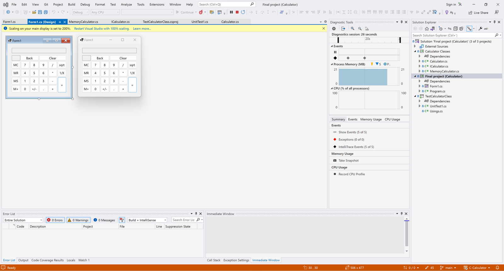
Task: Expand the External Sources tree node
Action: 415,46
